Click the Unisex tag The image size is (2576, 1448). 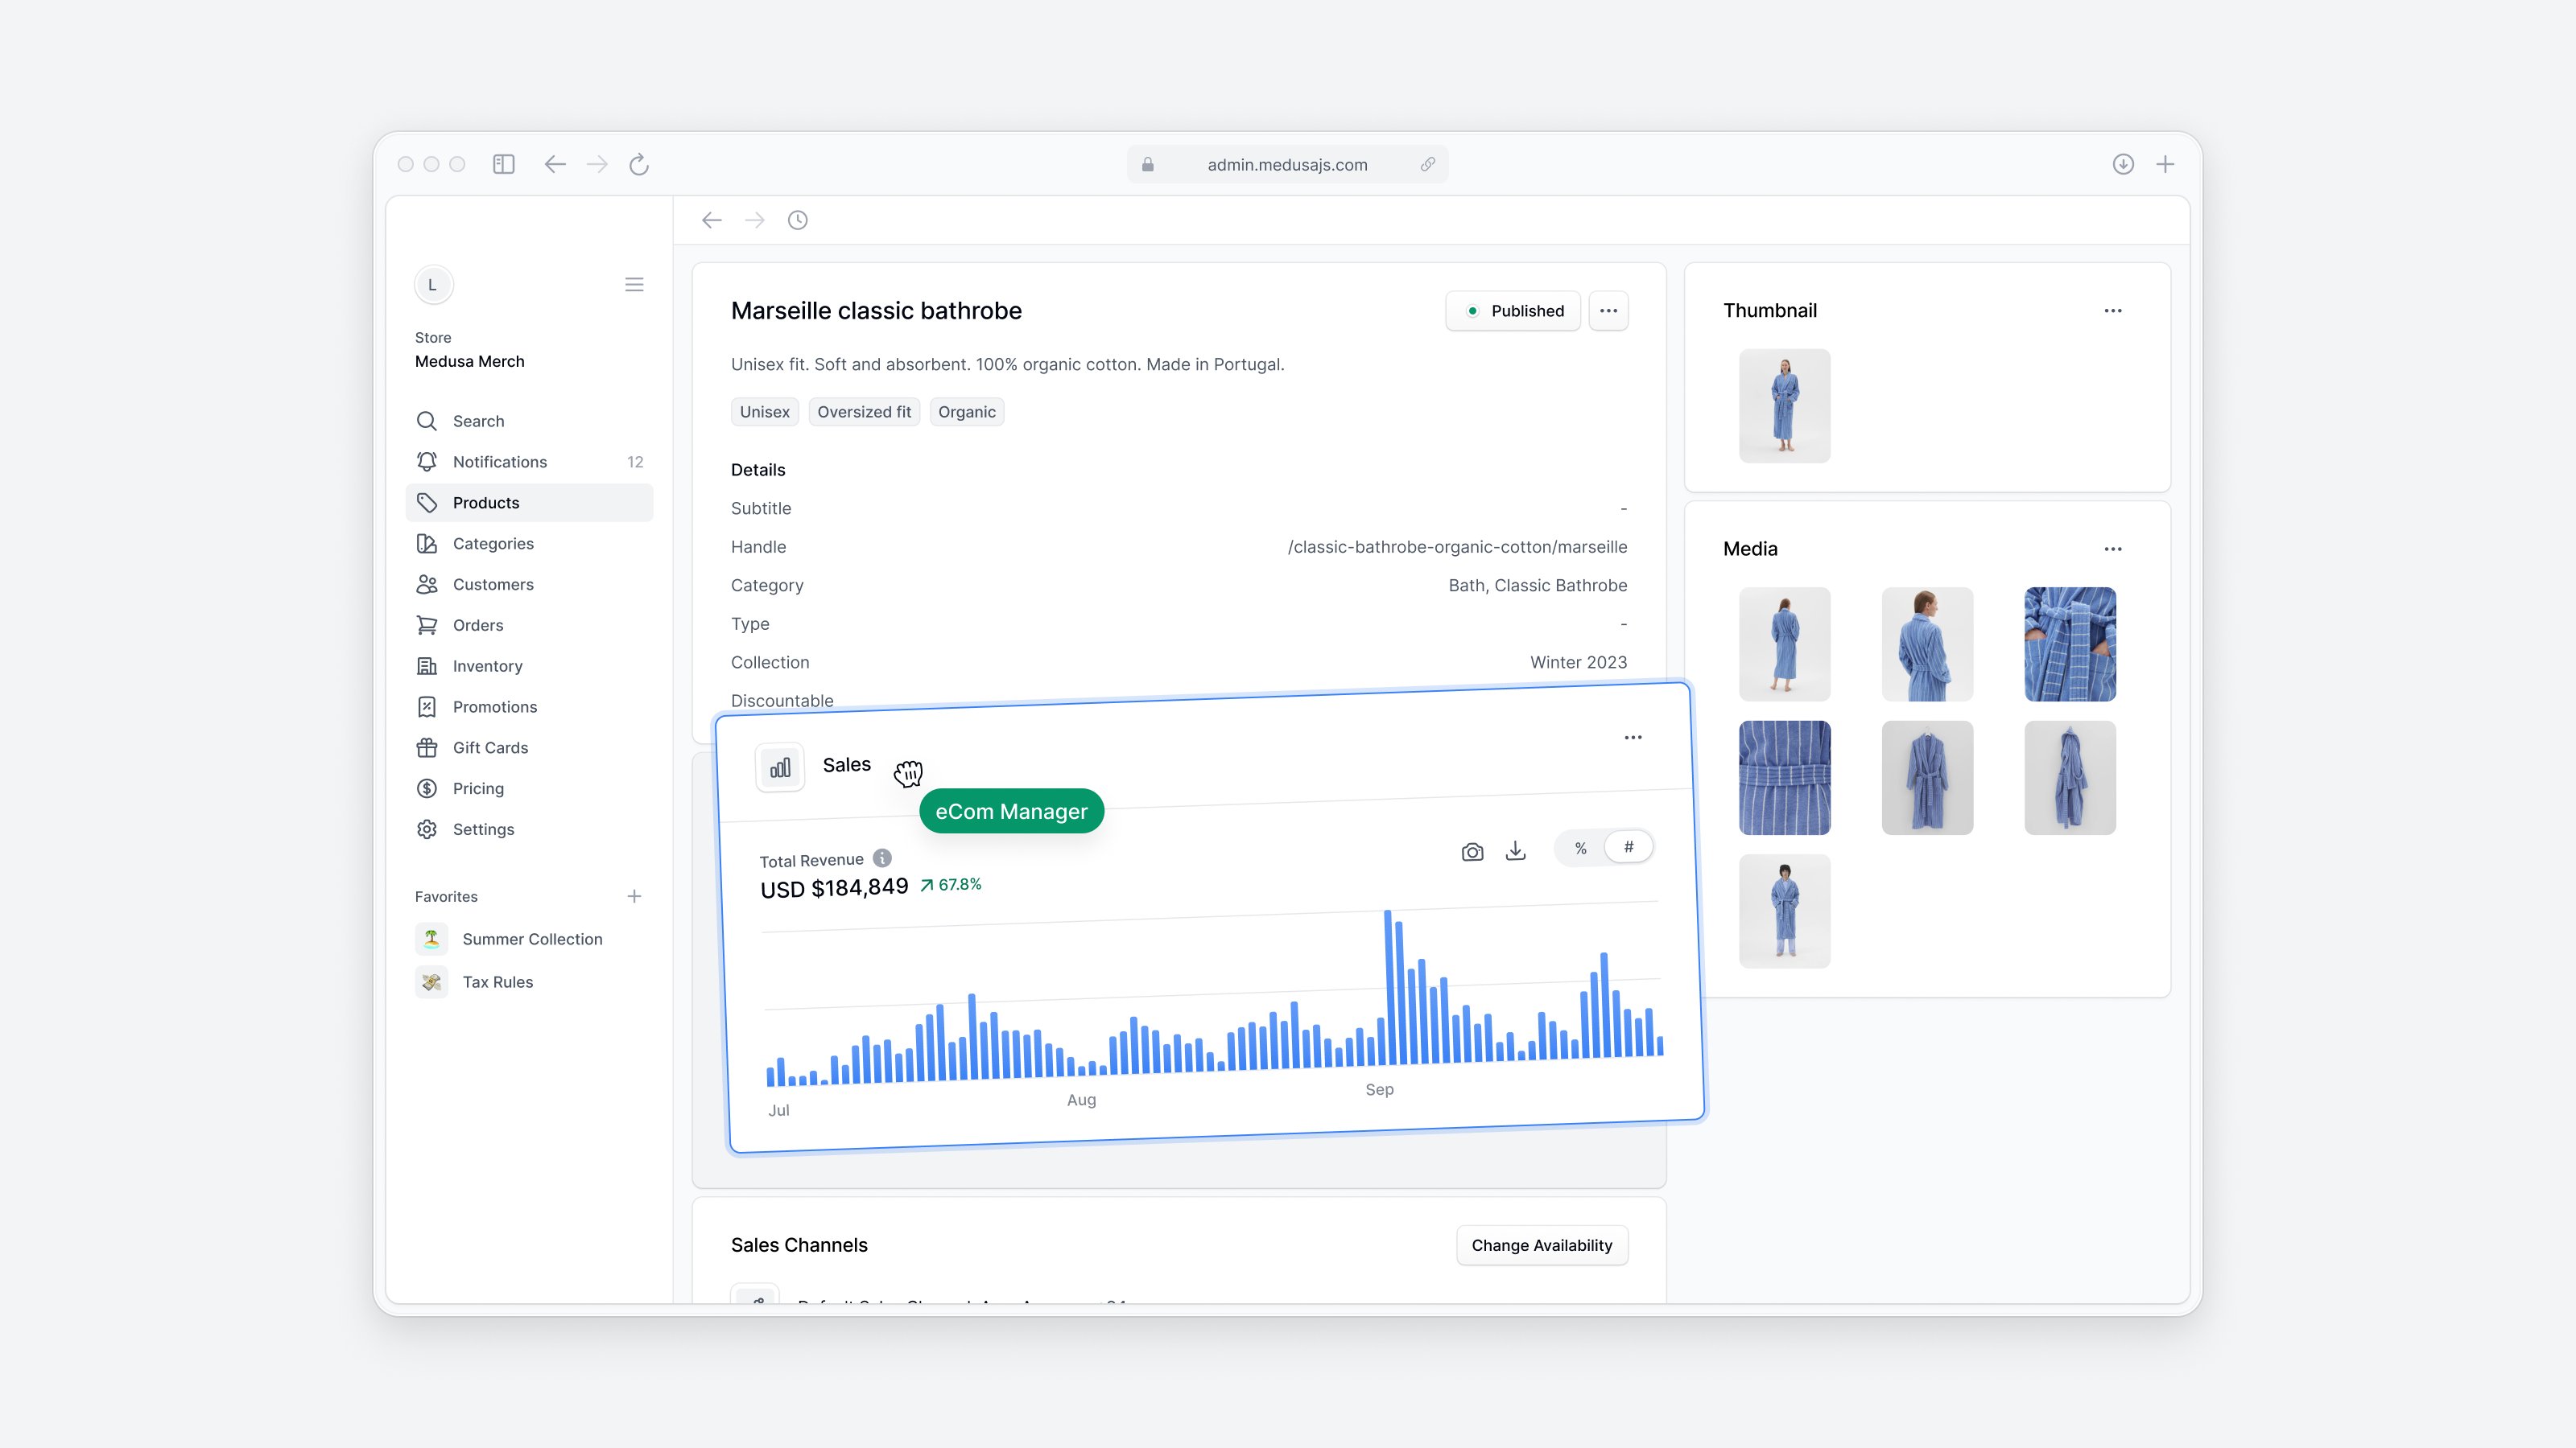[765, 412]
